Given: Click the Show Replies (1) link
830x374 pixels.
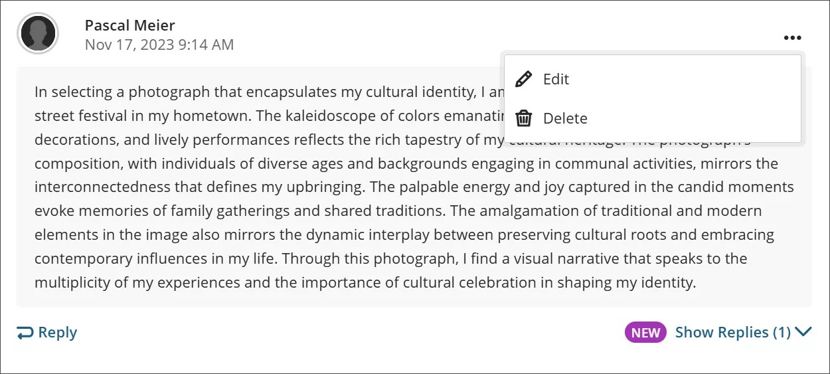Looking at the screenshot, I should 732,333.
